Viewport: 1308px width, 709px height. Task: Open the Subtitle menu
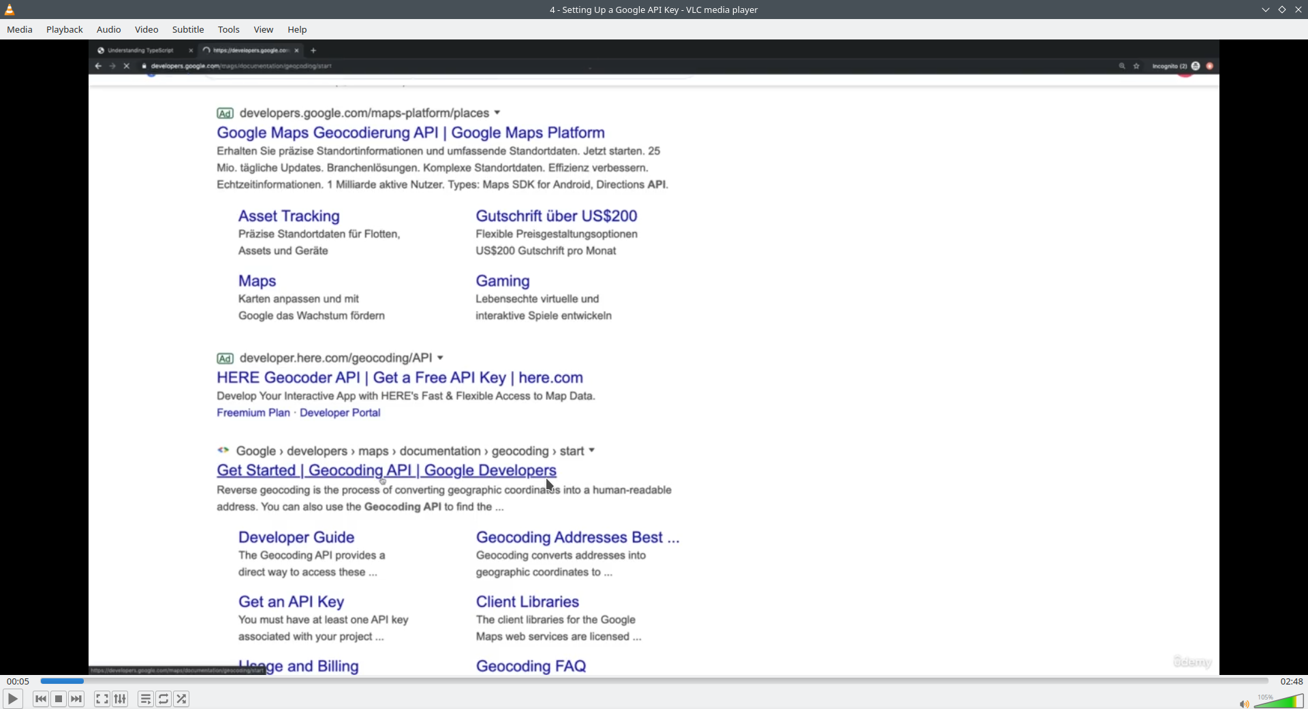(x=188, y=29)
